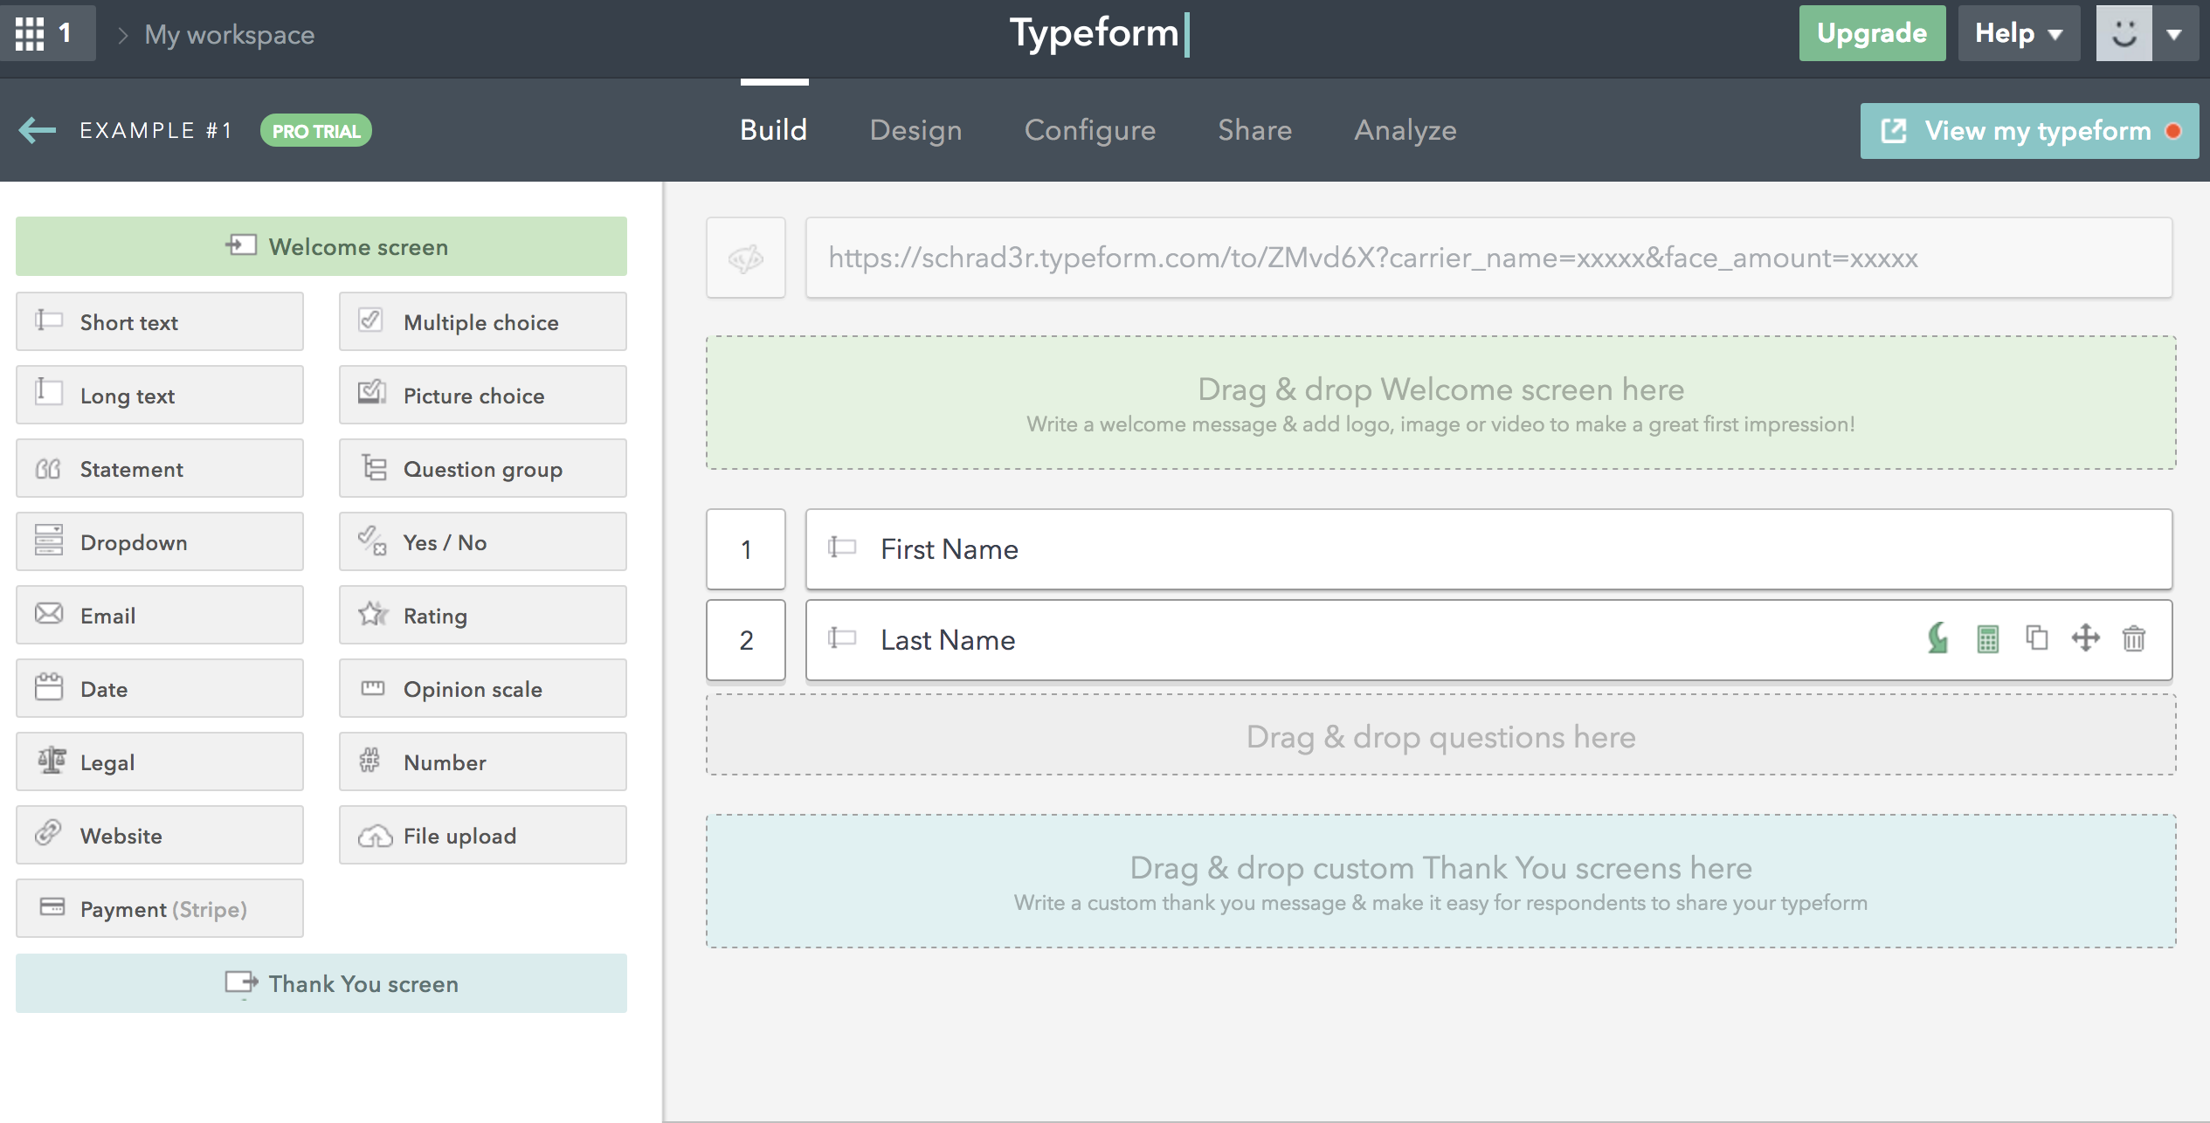
Task: Click the Dropdown list icon
Action: (49, 541)
